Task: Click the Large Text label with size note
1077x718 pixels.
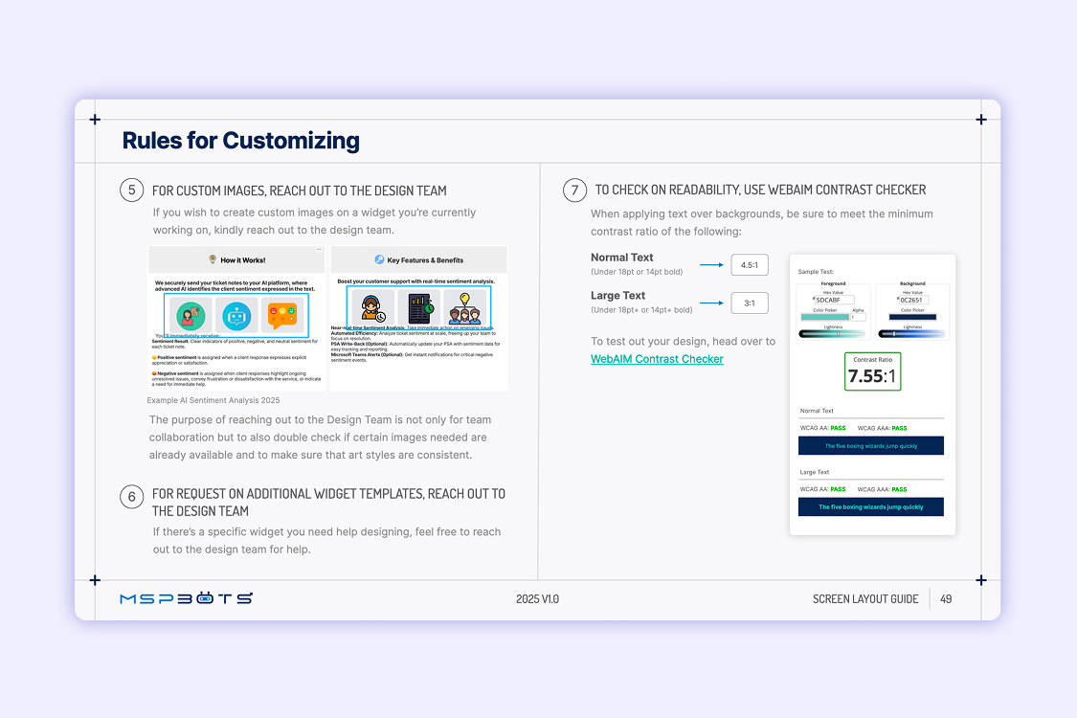Action: (641, 303)
